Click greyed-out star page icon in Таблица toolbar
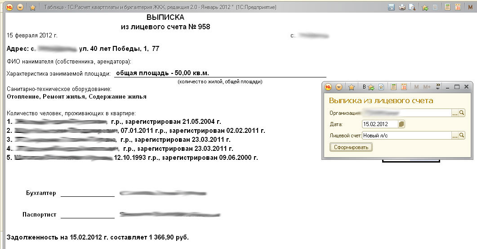This screenshot has height=249, width=477. [435, 7]
